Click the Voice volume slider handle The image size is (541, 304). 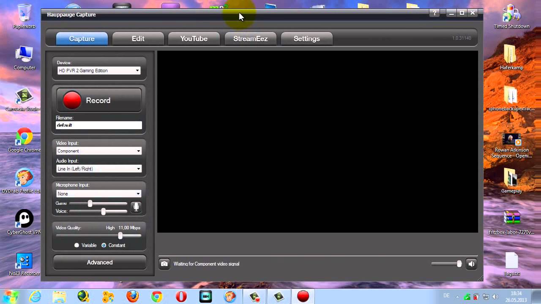(103, 211)
